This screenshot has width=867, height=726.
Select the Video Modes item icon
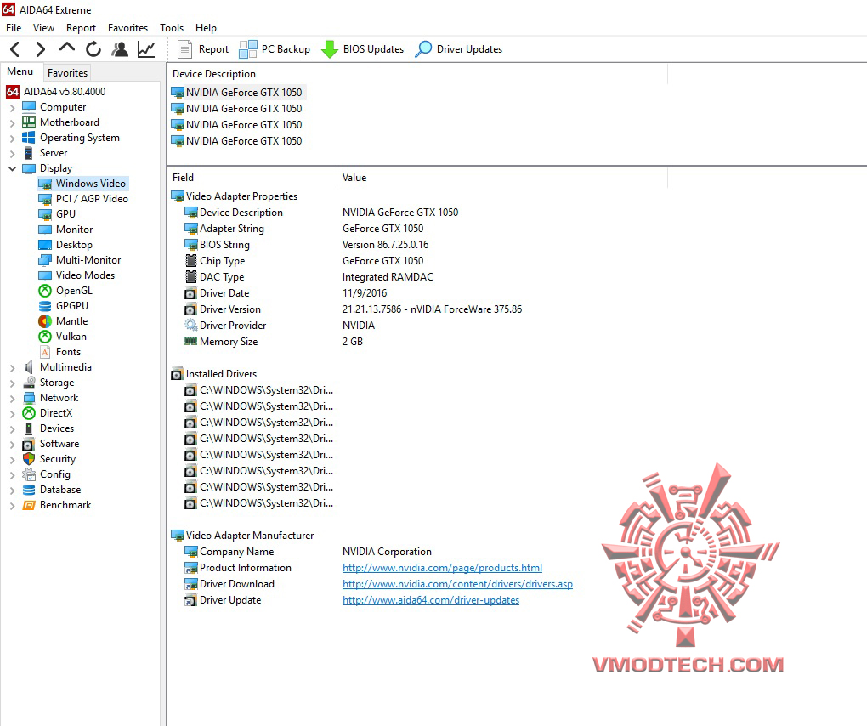point(45,275)
